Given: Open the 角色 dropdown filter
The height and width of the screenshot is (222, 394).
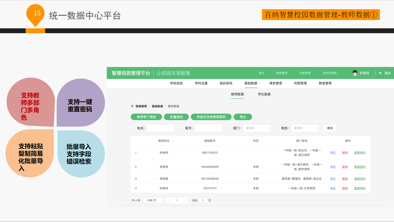Looking at the screenshot, I should pos(305,128).
